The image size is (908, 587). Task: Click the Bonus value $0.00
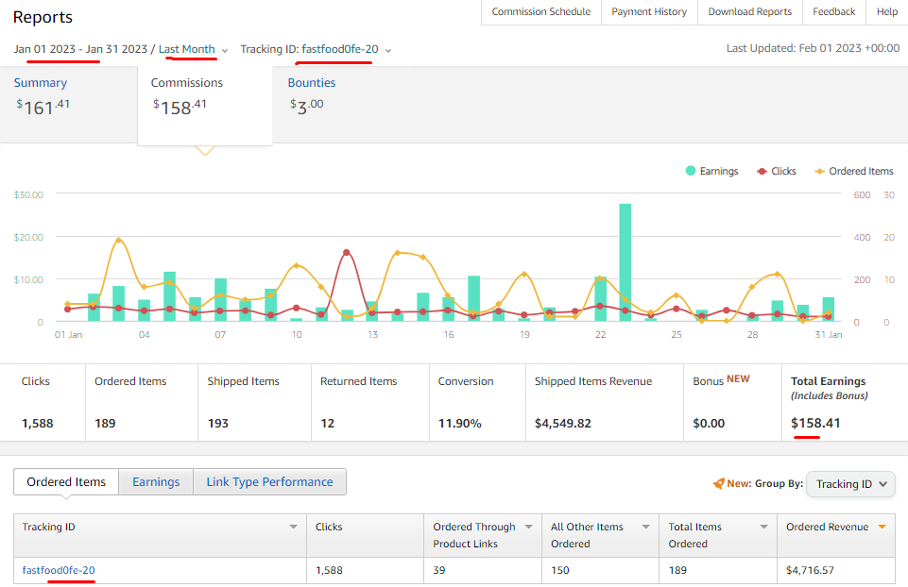click(709, 424)
